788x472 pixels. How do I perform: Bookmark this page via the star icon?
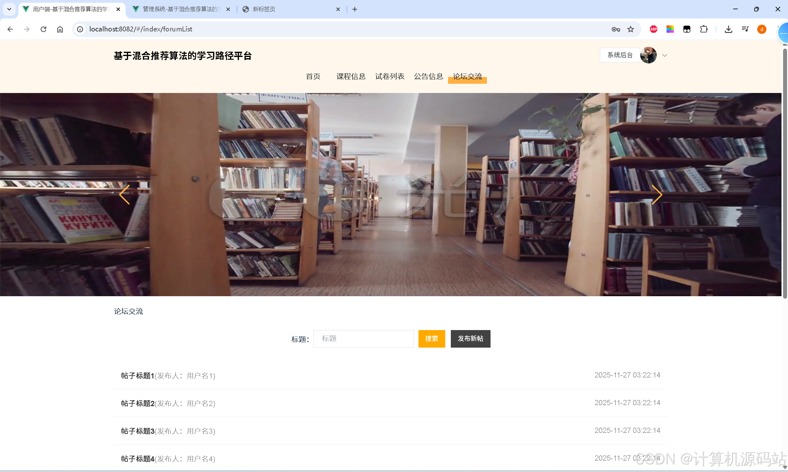click(631, 29)
